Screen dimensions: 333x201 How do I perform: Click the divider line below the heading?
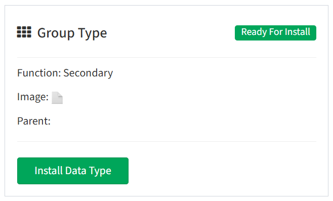point(166,57)
